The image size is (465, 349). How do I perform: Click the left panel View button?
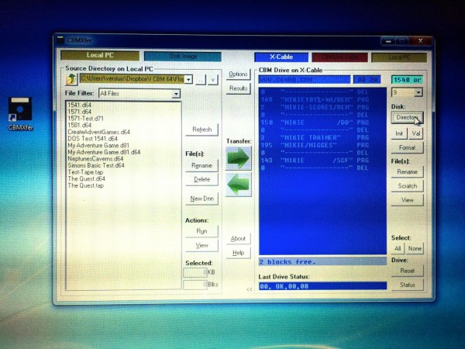tap(201, 245)
